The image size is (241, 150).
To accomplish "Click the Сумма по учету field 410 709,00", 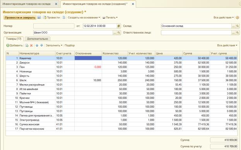I will [x=224, y=146].
